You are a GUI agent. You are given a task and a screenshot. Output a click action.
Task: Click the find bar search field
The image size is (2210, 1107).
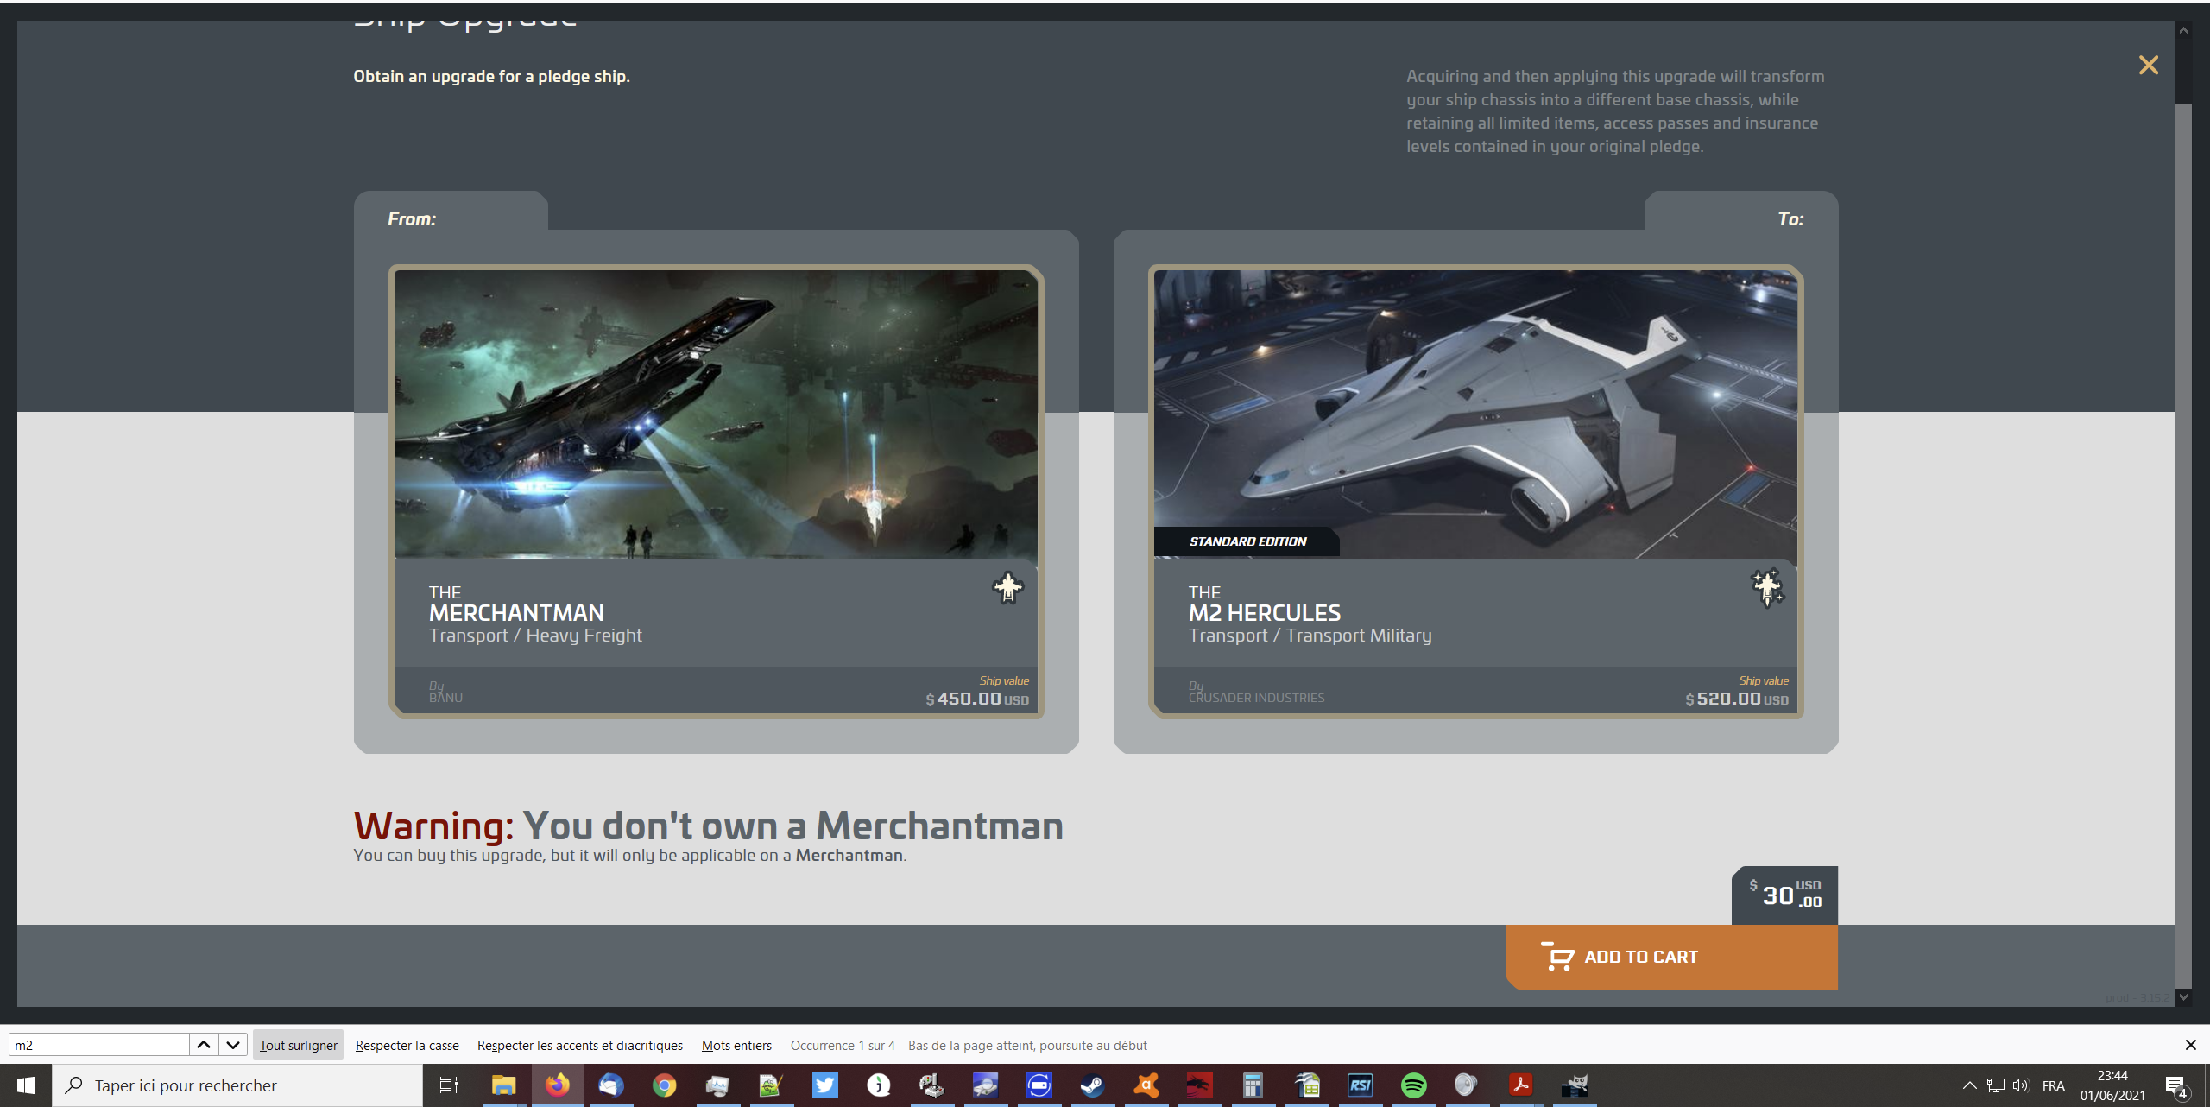pos(99,1045)
